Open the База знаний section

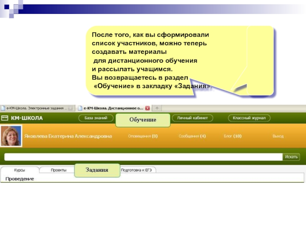click(96, 118)
